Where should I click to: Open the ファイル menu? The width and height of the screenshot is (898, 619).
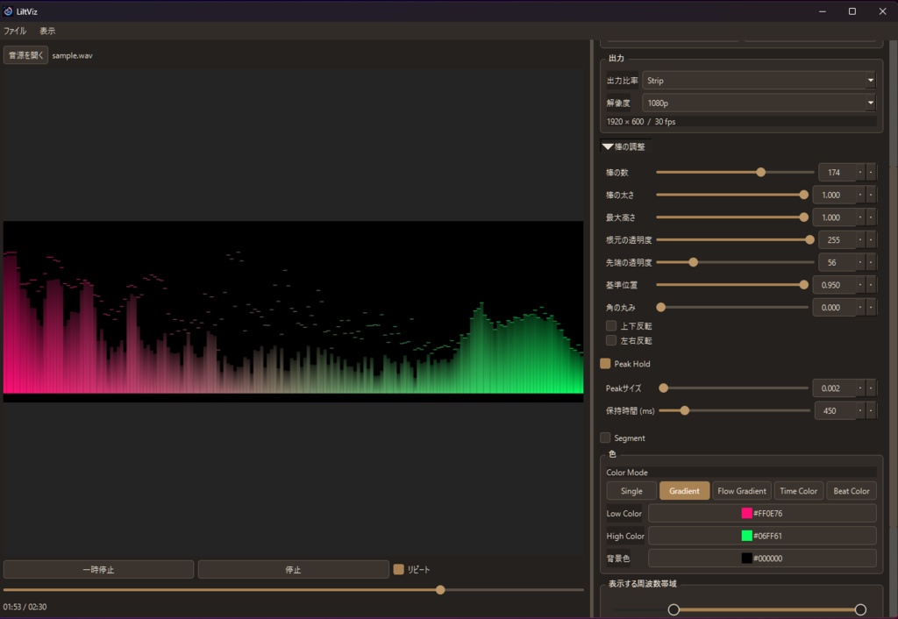click(15, 31)
